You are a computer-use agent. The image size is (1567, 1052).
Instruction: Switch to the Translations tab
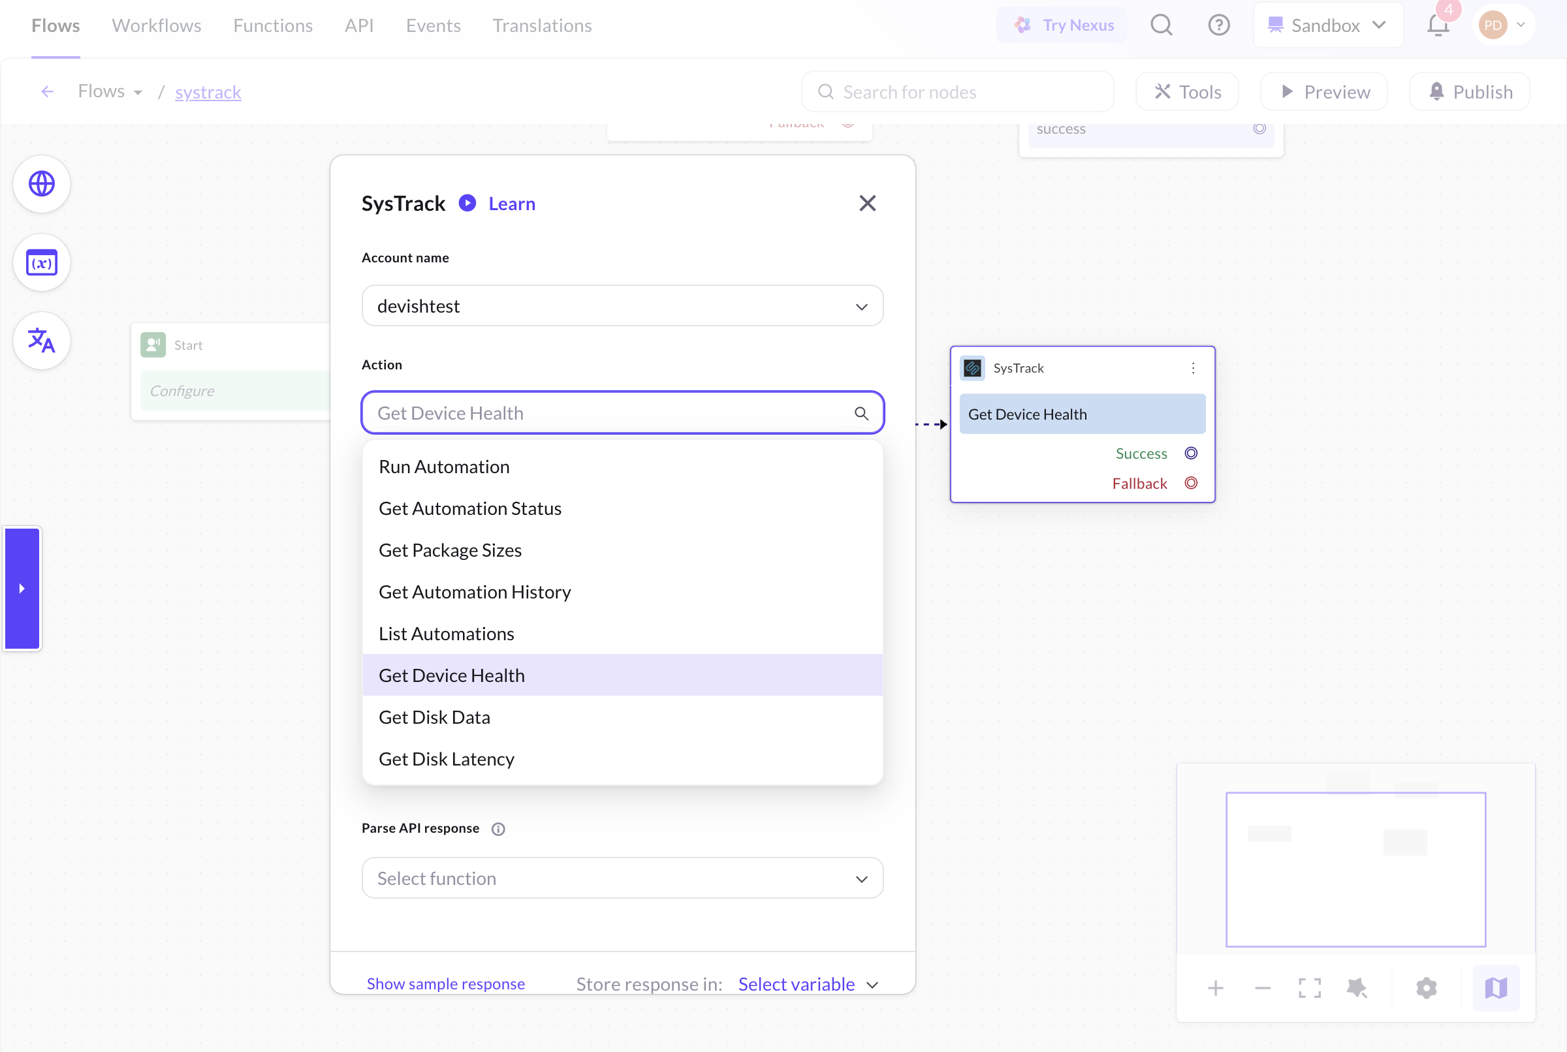point(542,25)
